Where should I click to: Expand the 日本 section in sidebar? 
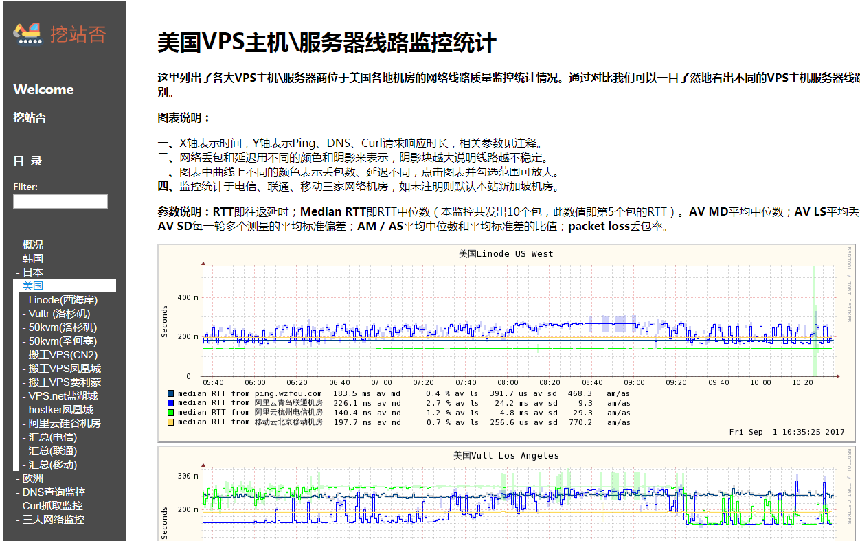point(32,273)
